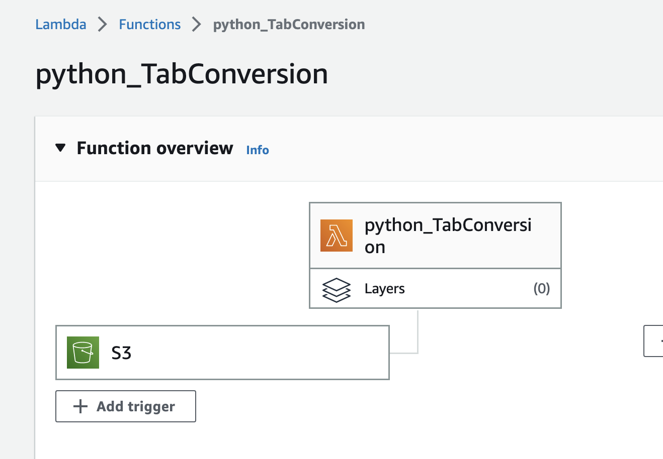Viewport: 663px width, 459px height.
Task: Open the Info link beside Function overview
Action: [258, 150]
